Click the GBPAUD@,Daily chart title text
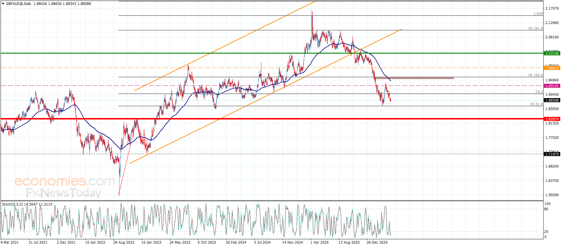The width and height of the screenshot is (562, 246). (x=19, y=4)
